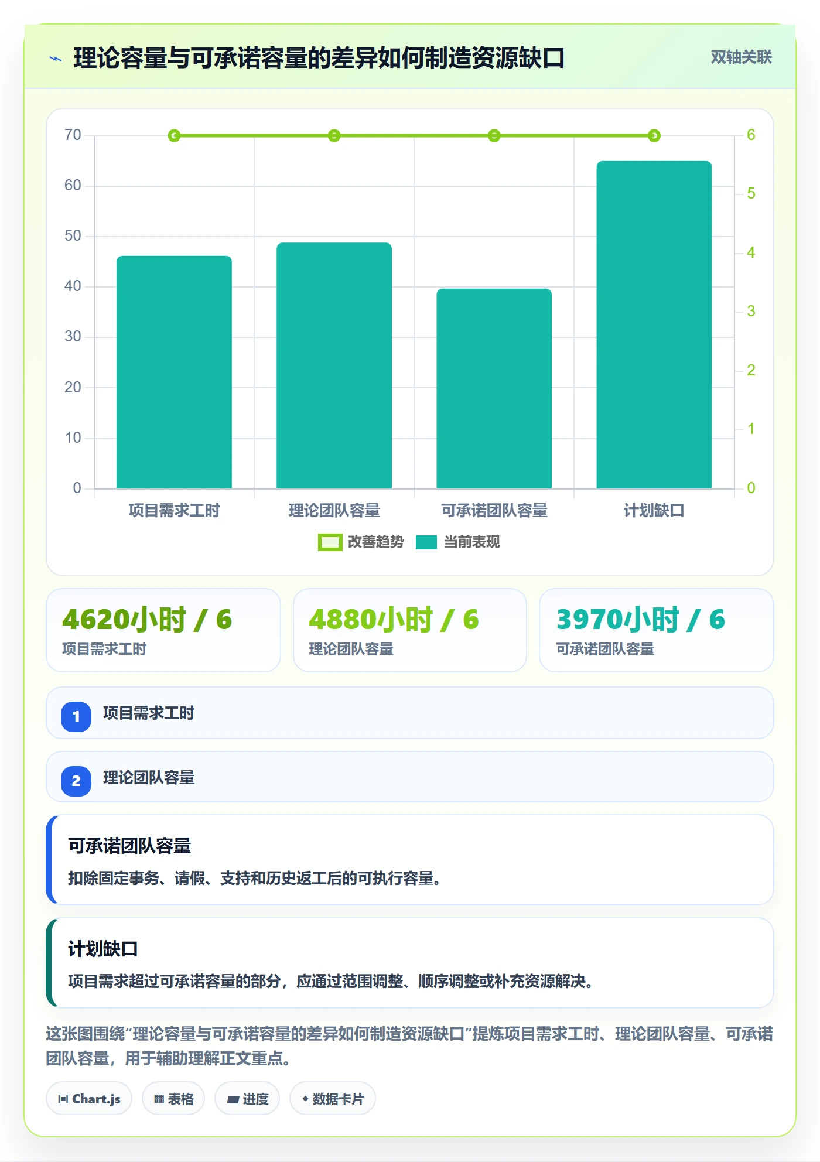This screenshot has height=1162, width=820.
Task: Hide the 改善趋势 series via its legend label
Action: click(376, 542)
